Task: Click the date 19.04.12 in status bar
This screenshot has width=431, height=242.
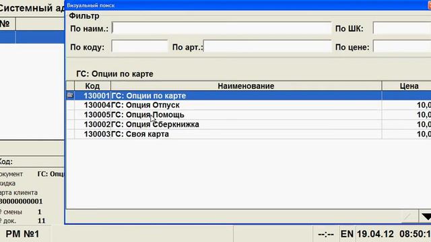Action: [x=375, y=234]
